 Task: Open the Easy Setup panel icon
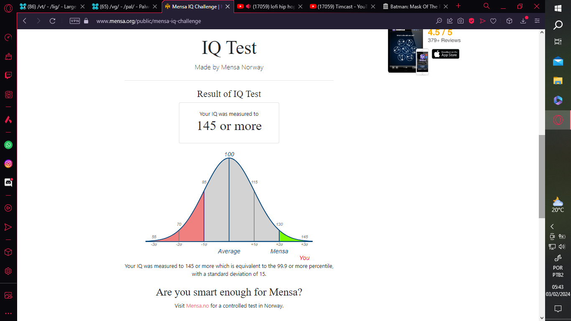537,21
